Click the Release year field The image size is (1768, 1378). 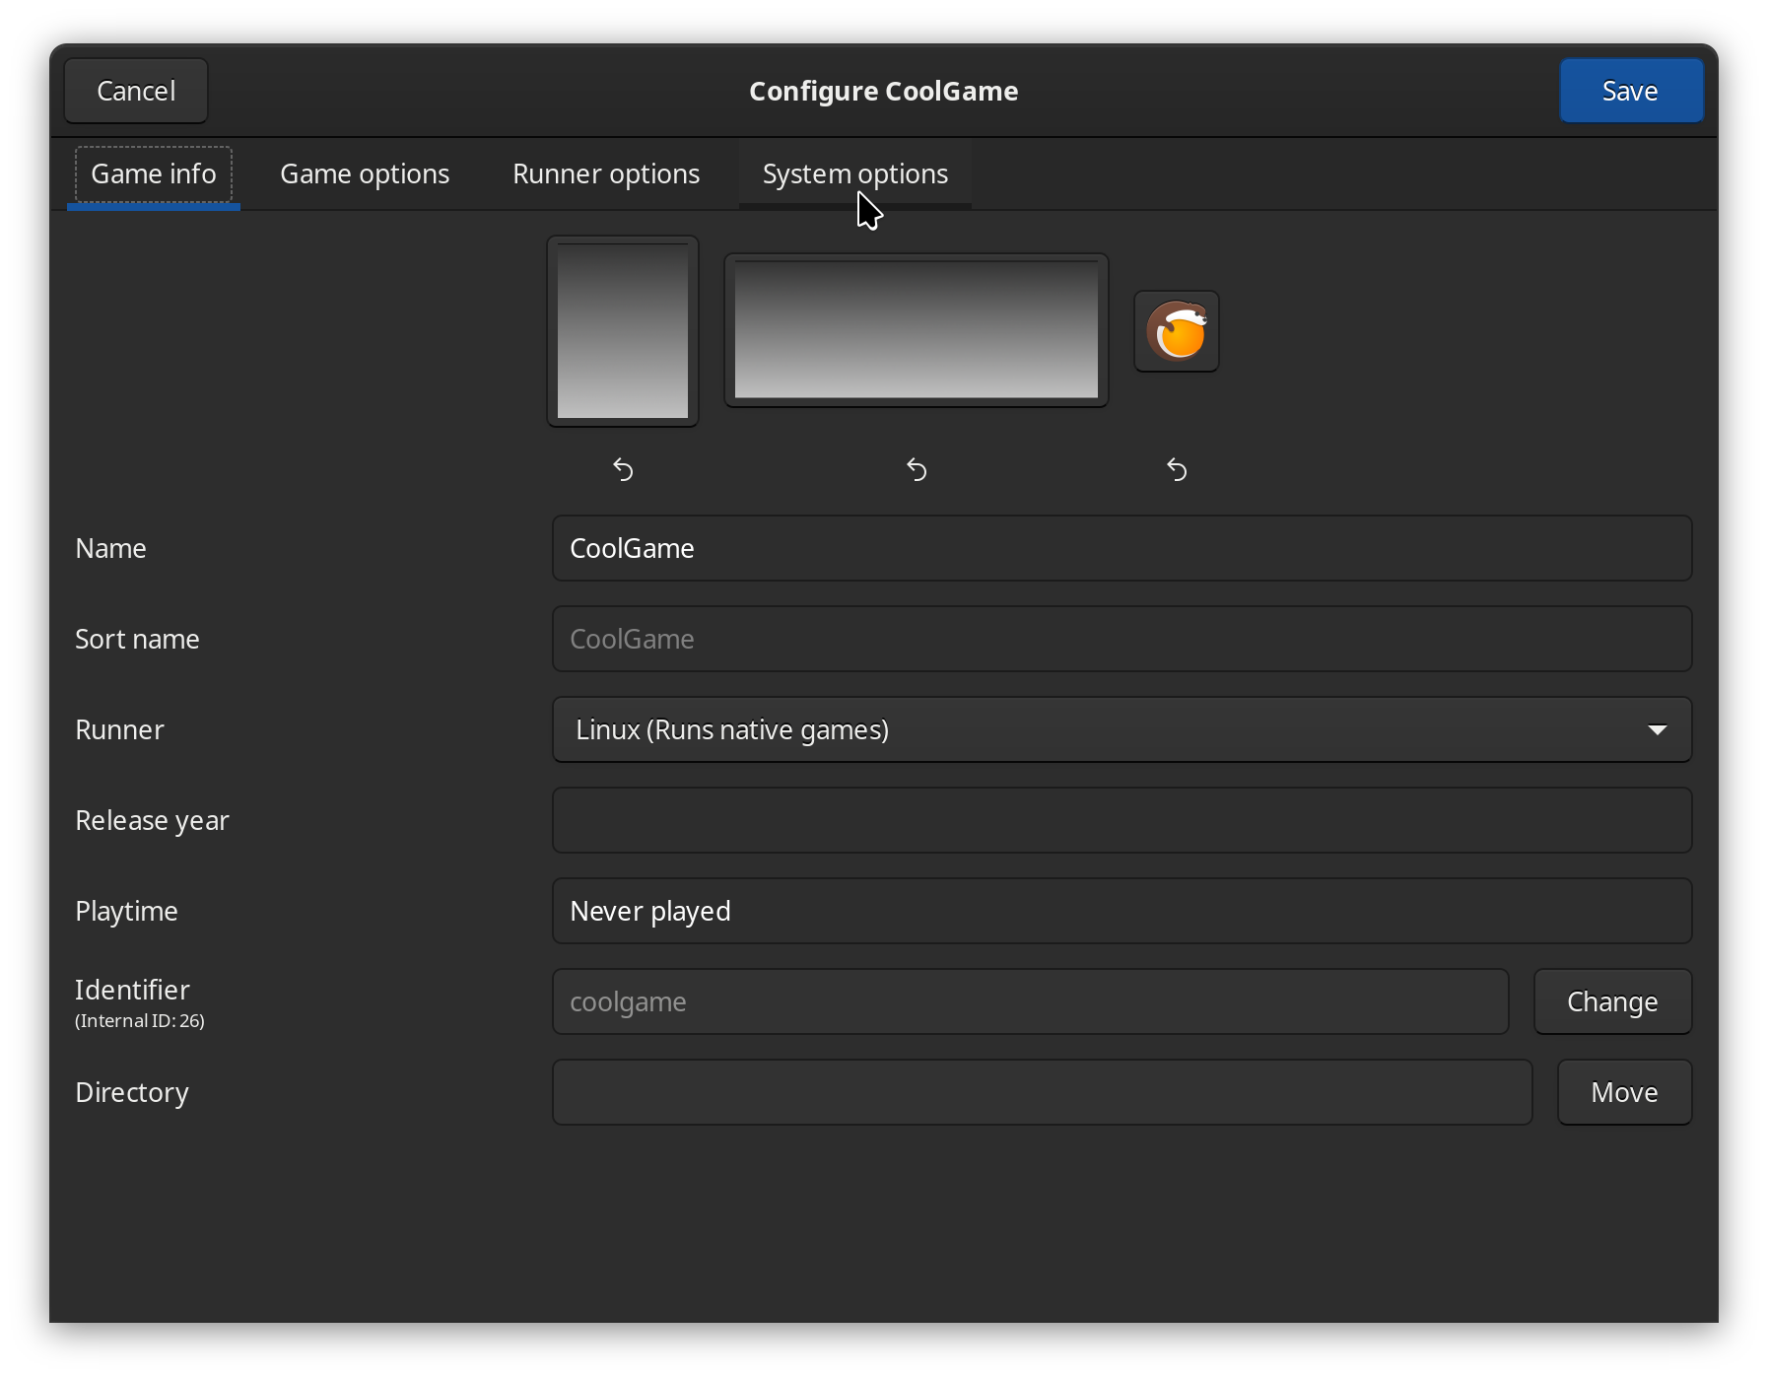pos(1122,820)
